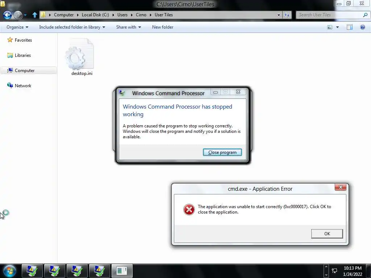
Task: Select Computer in navigation pane
Action: pos(25,71)
